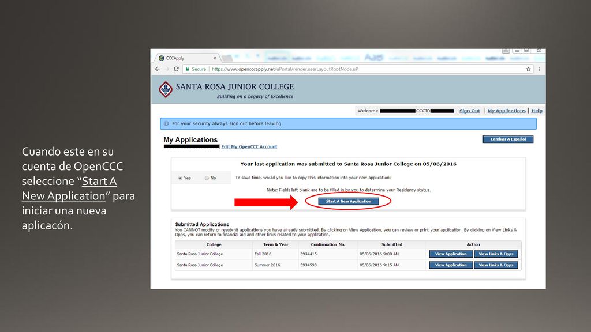Click the Term & Year column header

tap(275, 244)
